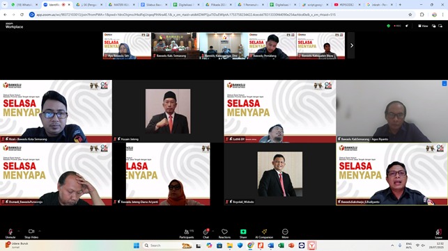Open the More options menu

[x=285, y=234]
